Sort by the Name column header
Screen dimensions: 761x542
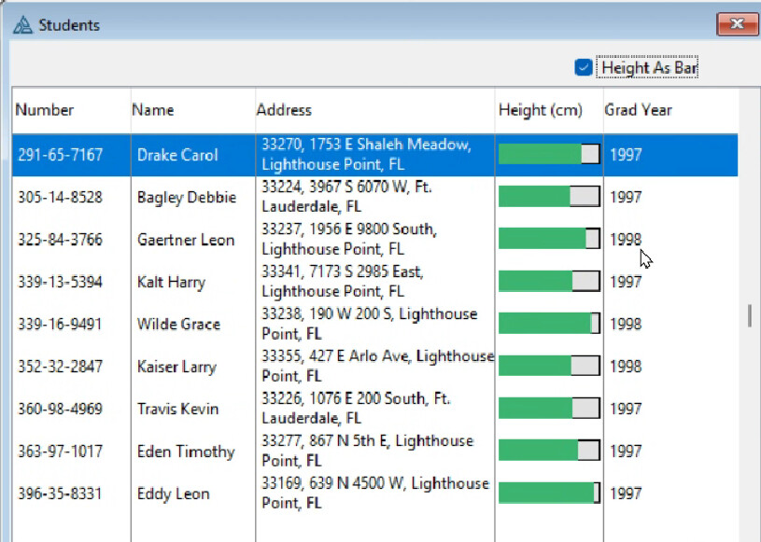coord(153,110)
